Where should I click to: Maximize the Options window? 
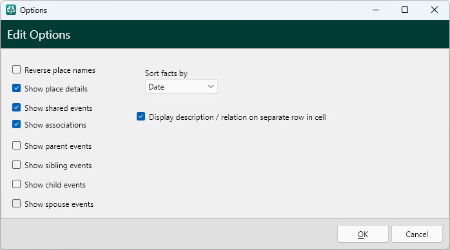tap(405, 10)
